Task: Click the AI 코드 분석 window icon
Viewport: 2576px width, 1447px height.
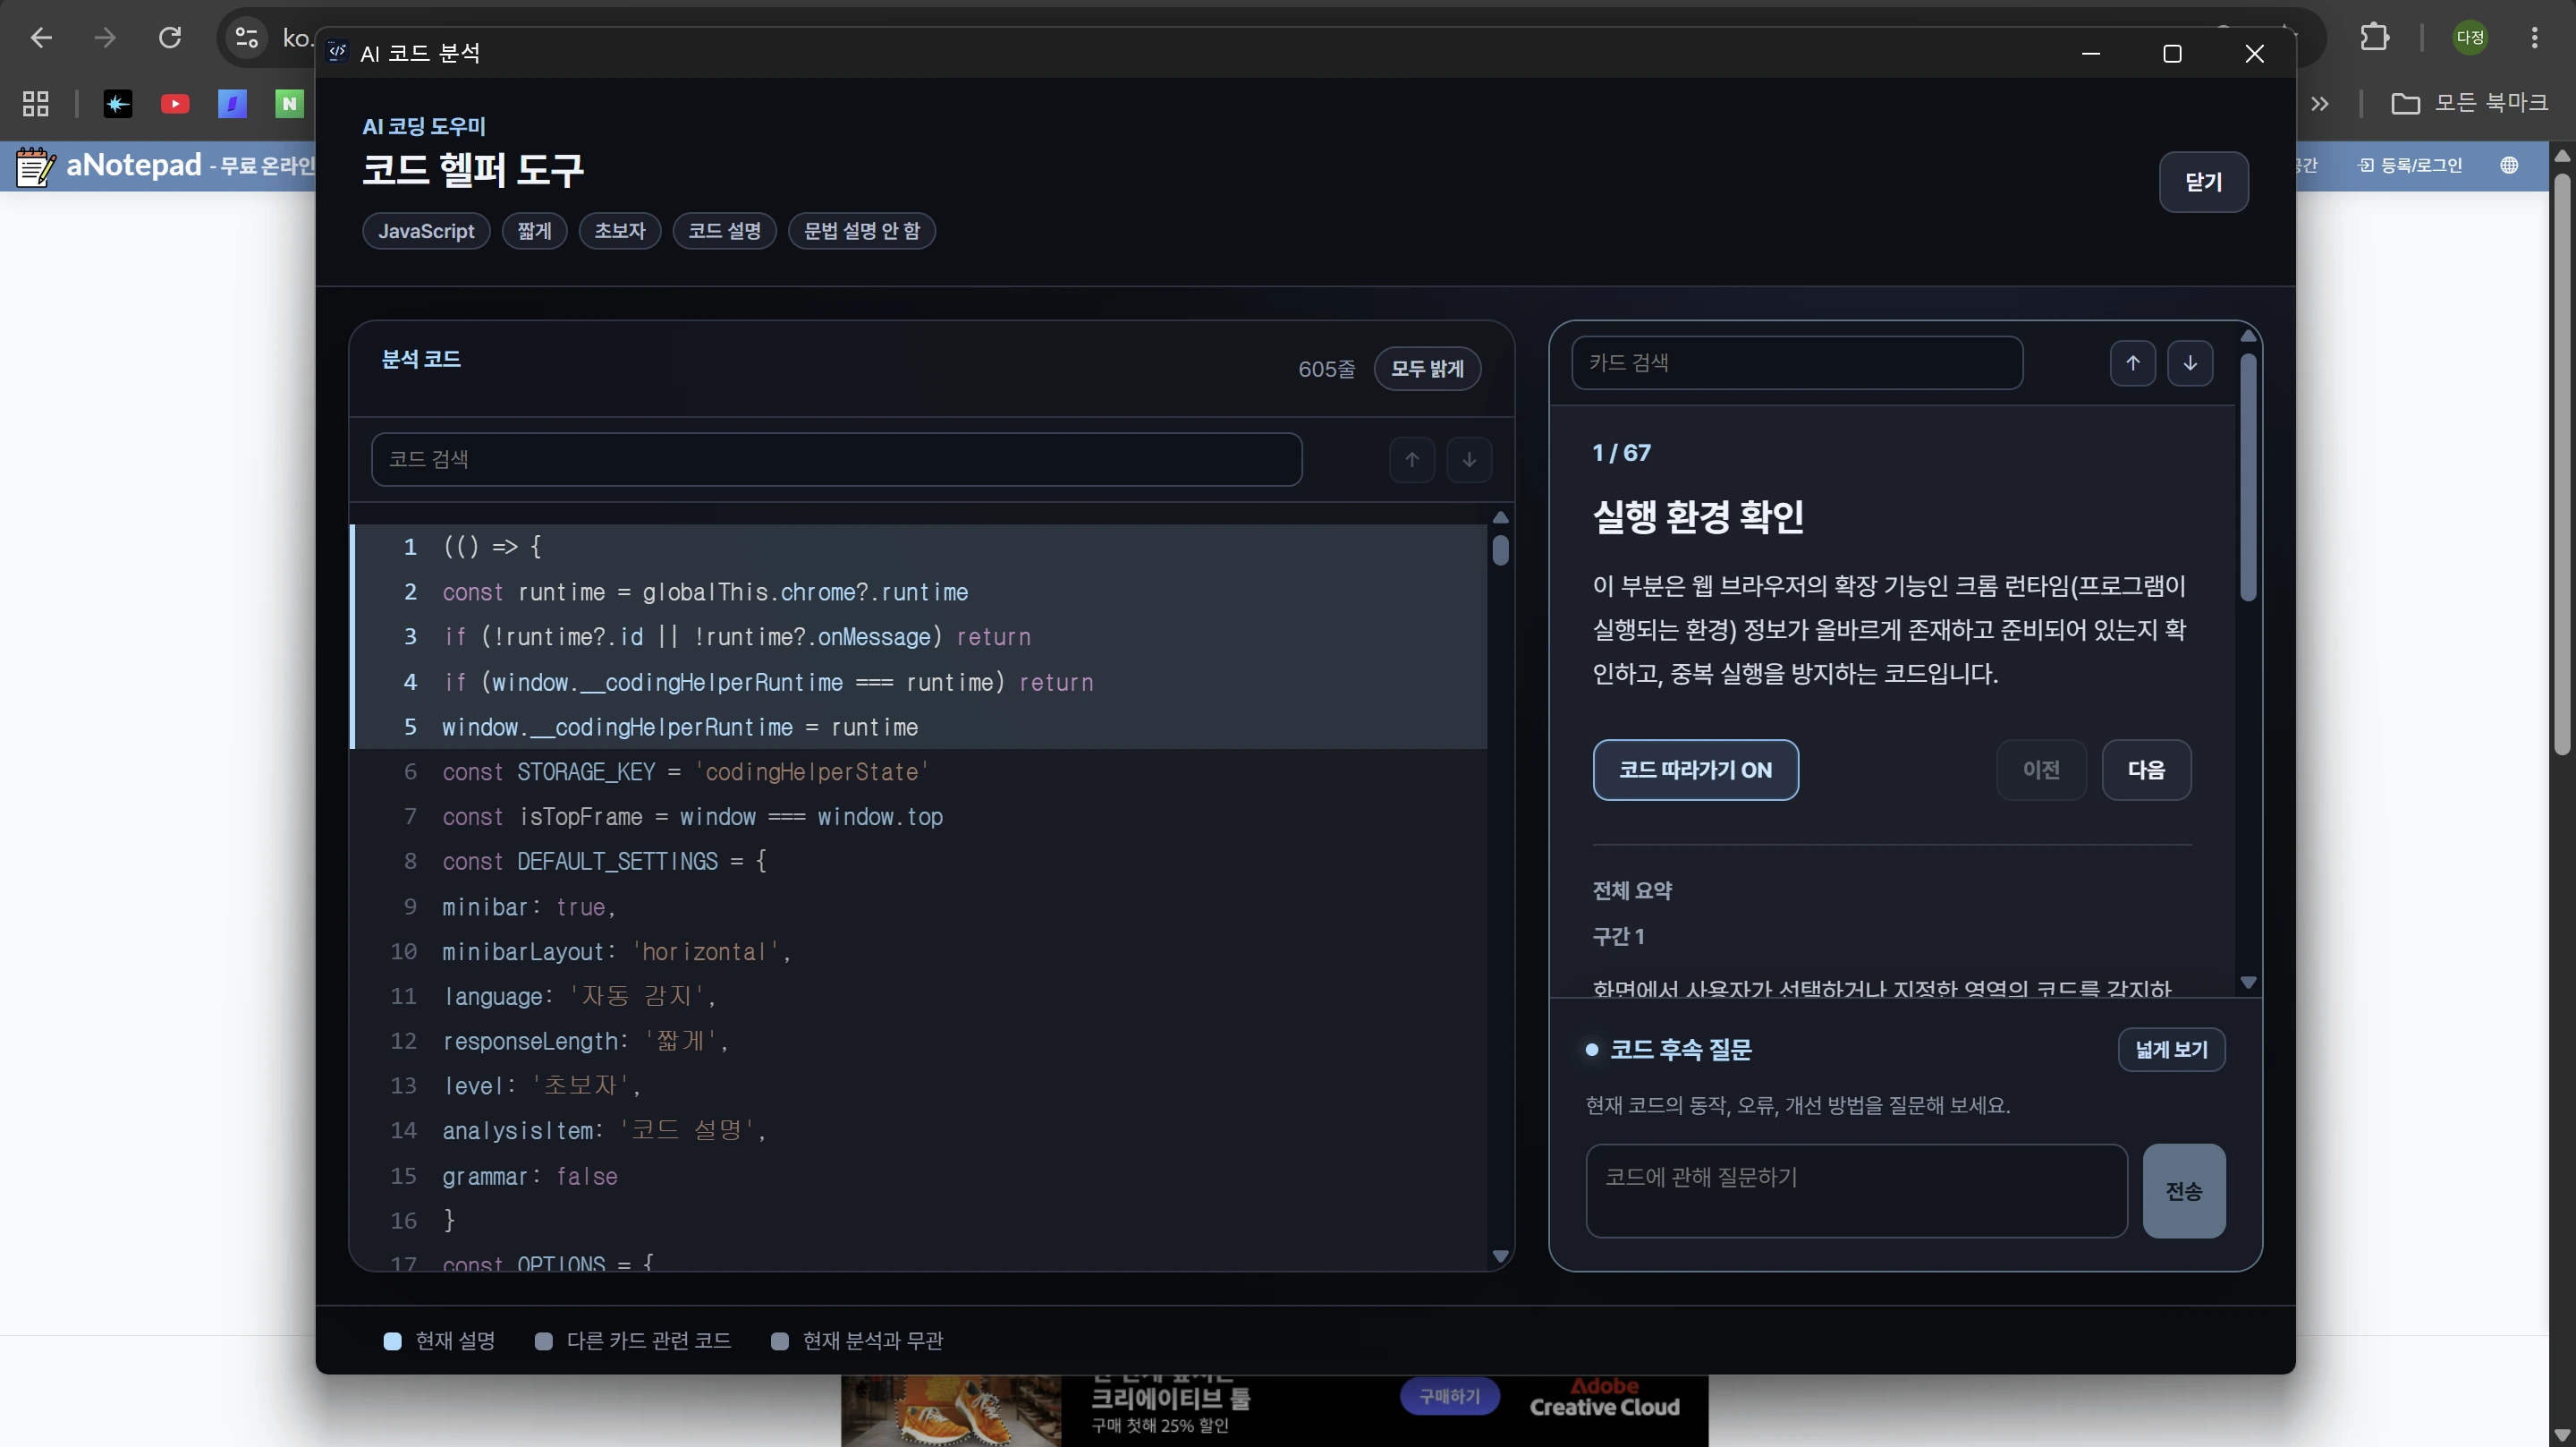Action: (338, 52)
